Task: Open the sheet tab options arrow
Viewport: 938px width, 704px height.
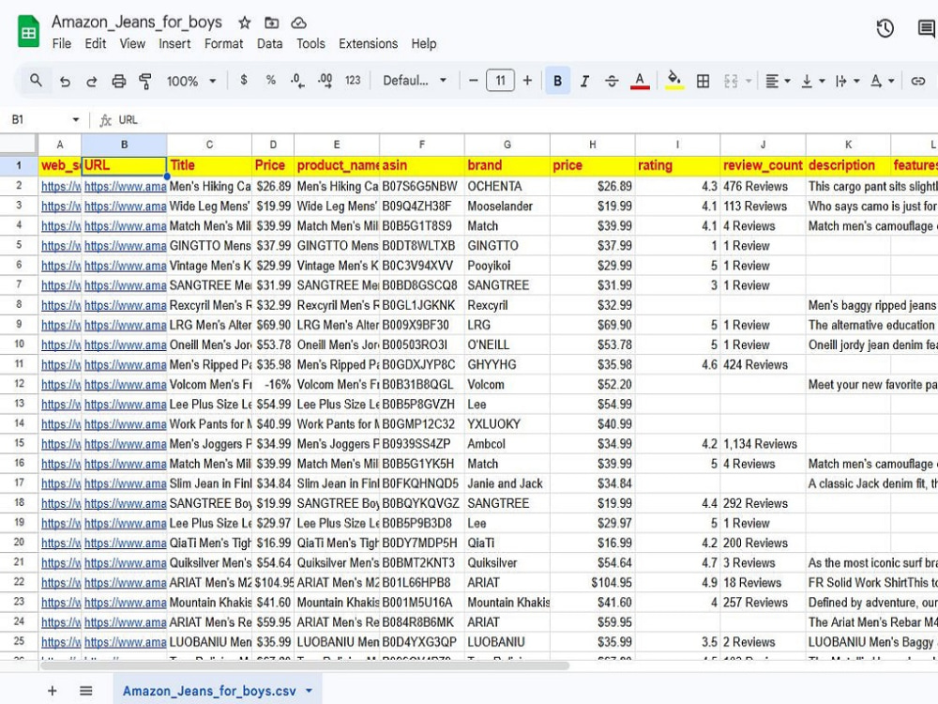Action: click(x=310, y=690)
